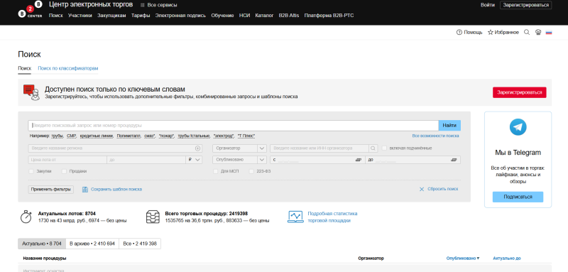Click the archive box icon for procedures
Screen dimensions: 568x272
coord(153,217)
